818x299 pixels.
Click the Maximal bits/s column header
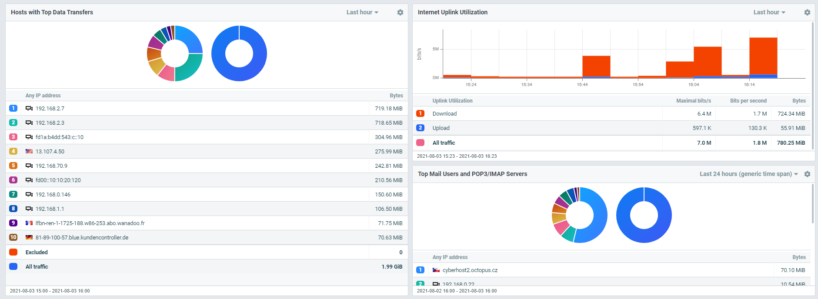(x=693, y=101)
